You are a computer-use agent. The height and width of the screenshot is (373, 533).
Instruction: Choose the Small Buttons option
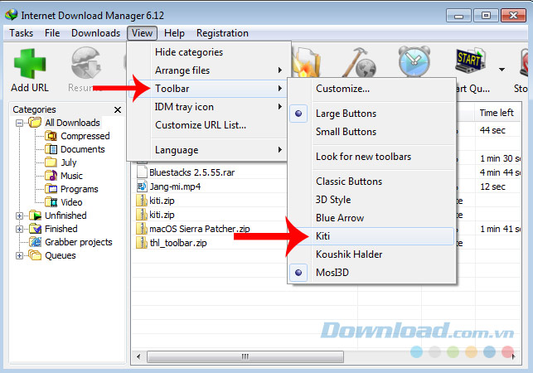[346, 132]
